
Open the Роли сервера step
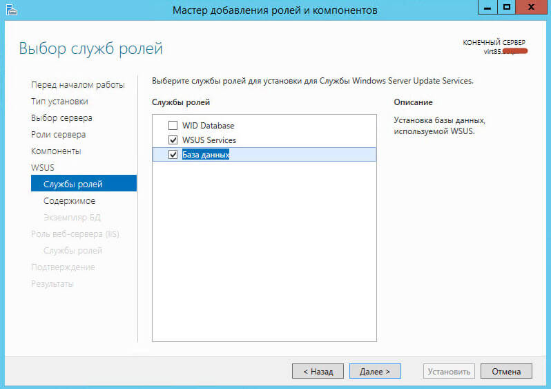pyautogui.click(x=58, y=134)
